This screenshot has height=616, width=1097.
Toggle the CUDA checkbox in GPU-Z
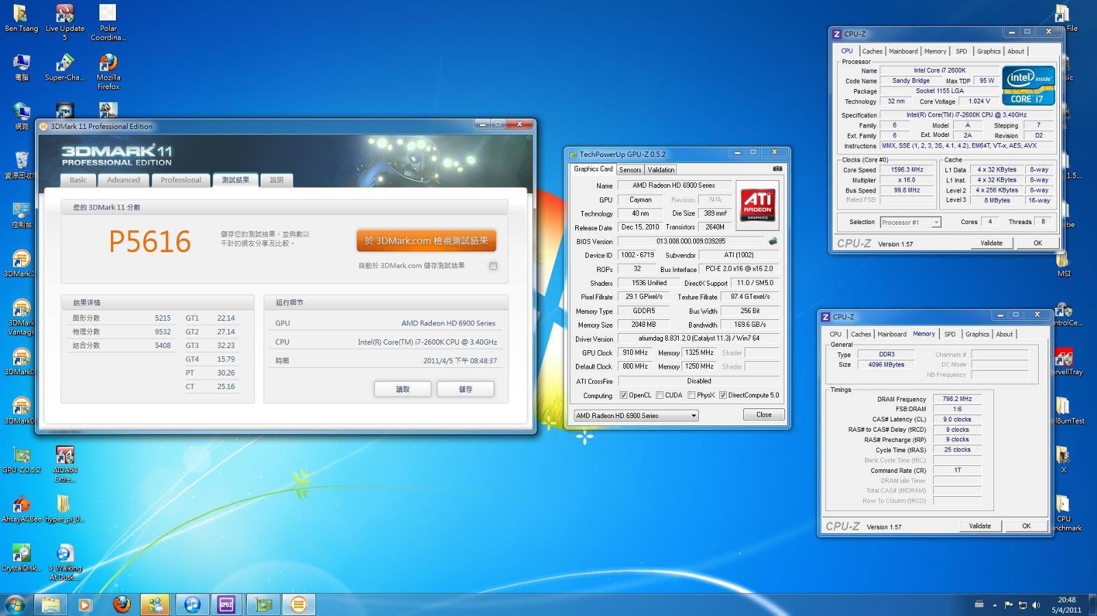pos(660,395)
